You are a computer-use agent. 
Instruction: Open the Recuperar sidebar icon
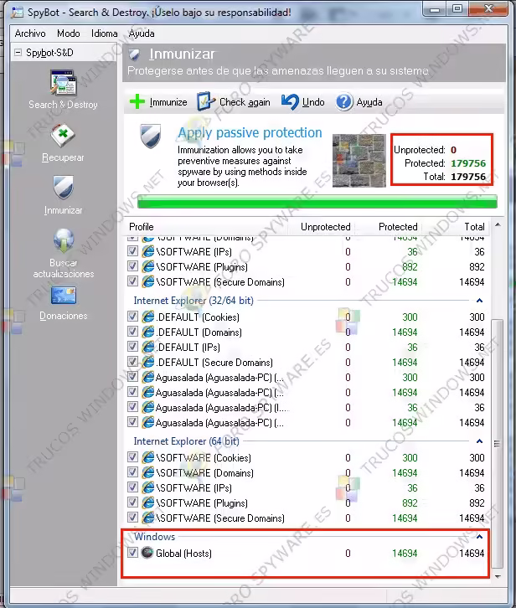(63, 136)
